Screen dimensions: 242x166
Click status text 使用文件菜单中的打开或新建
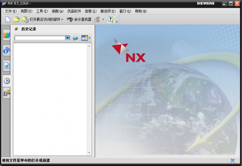[x=26, y=160]
